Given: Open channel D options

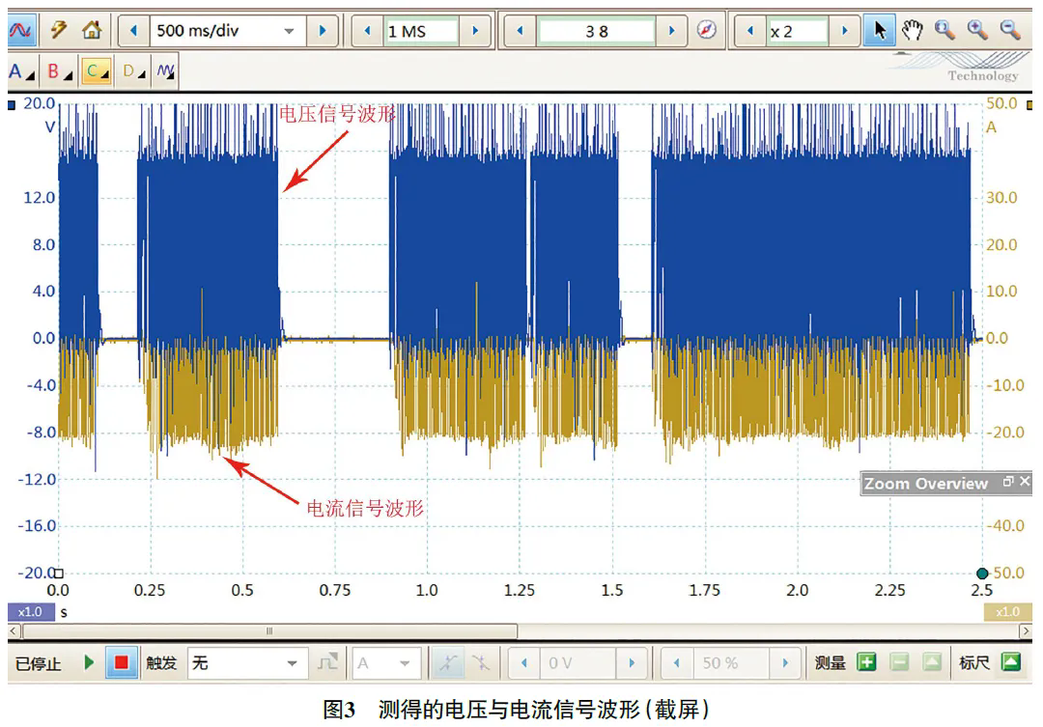Looking at the screenshot, I should [x=134, y=71].
